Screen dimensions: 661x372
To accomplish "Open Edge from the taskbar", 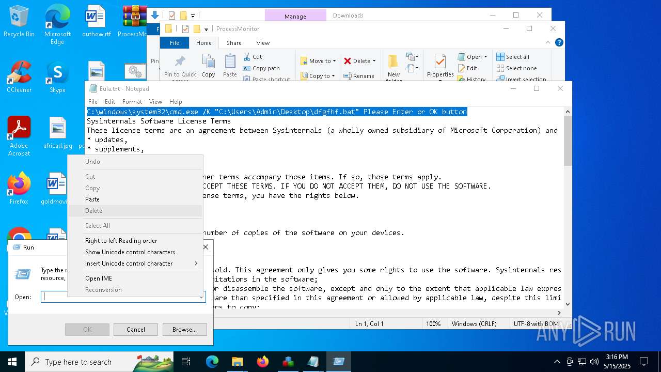I will [212, 362].
